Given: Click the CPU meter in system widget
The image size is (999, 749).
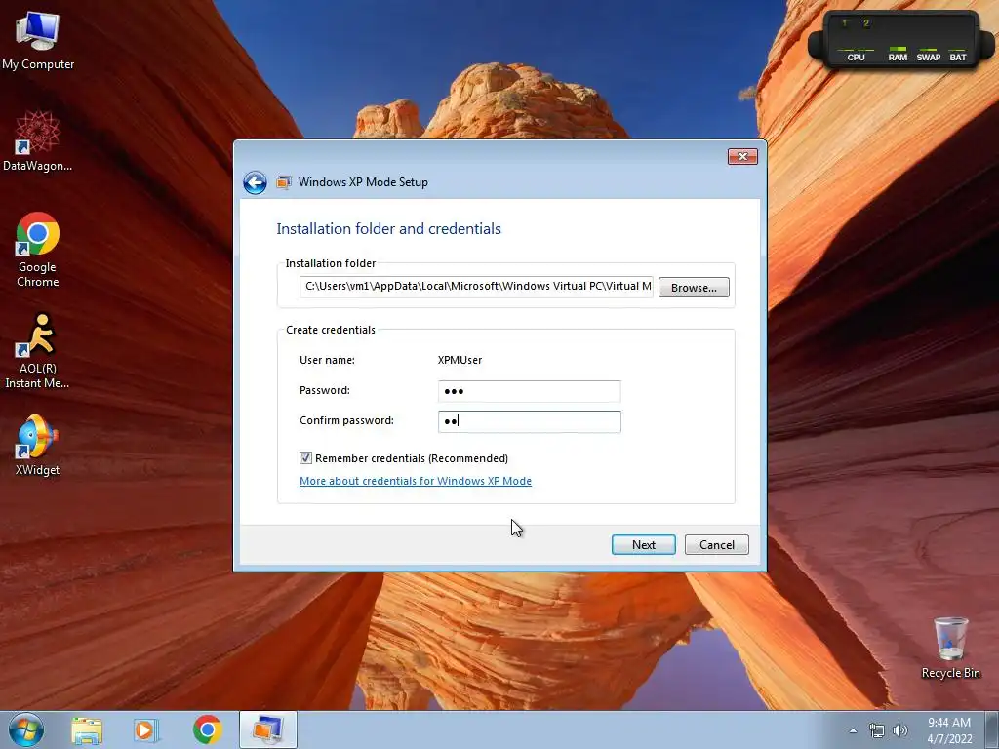Looking at the screenshot, I should point(856,54).
